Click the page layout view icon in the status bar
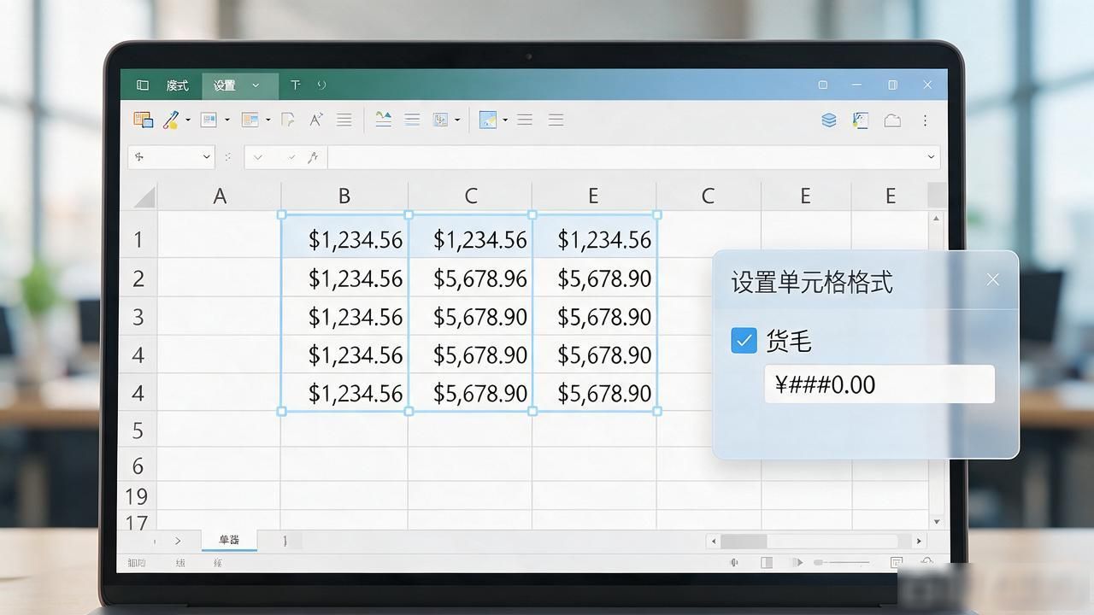Image resolution: width=1094 pixels, height=615 pixels. 767,562
